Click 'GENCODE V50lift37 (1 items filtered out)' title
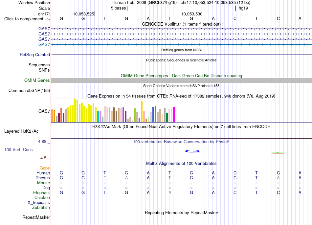The width and height of the screenshot is (312, 225). click(181, 24)
